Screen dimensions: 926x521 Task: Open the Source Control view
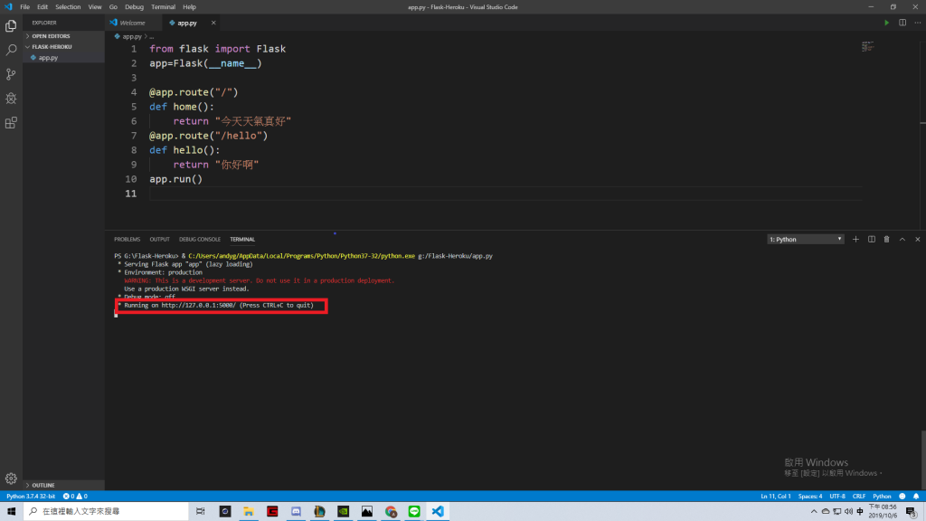(x=11, y=74)
